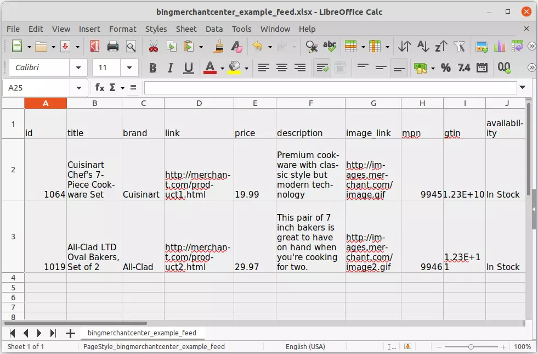
Task: Expand the Calibri font name dropdown
Action: pos(78,68)
